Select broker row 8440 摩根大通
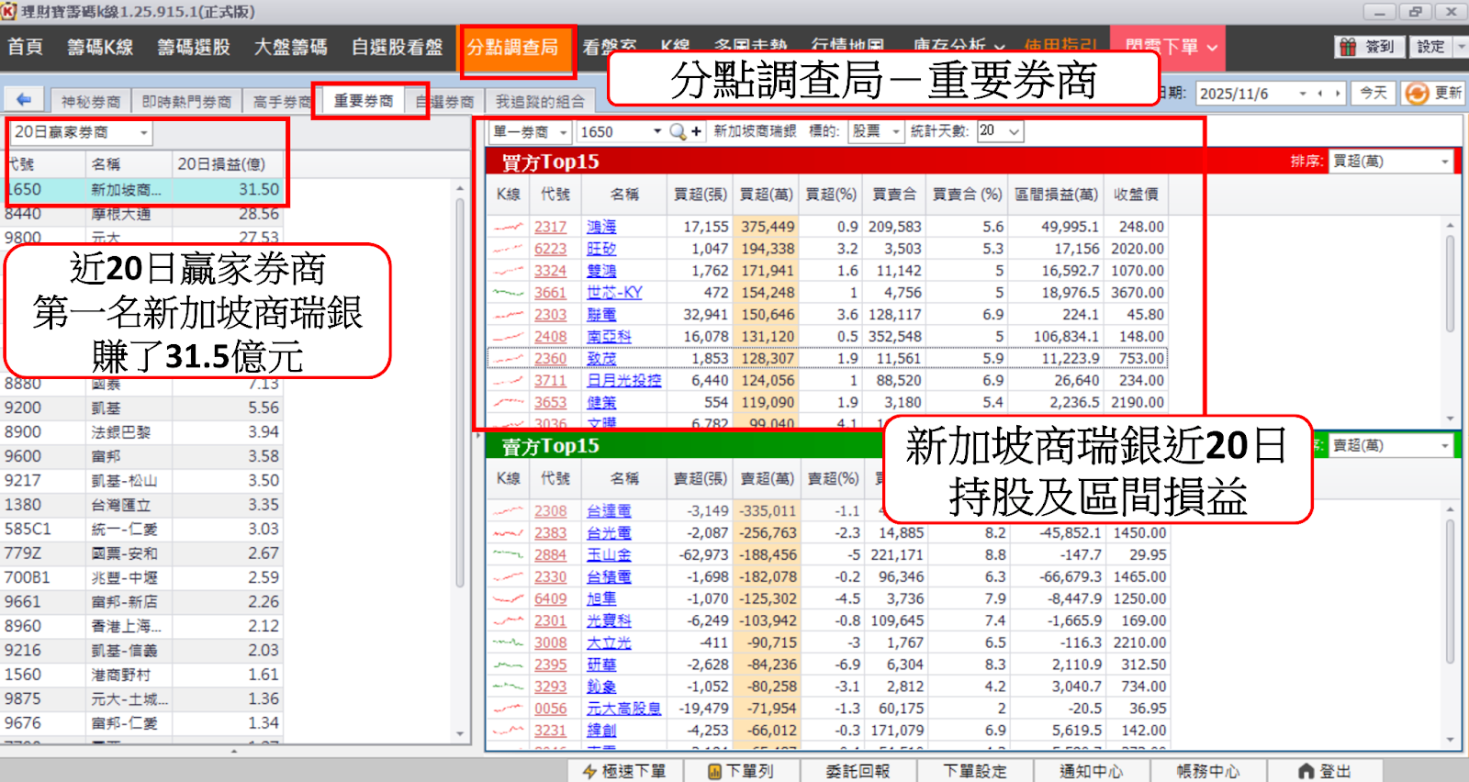The image size is (1469, 782). point(142,214)
